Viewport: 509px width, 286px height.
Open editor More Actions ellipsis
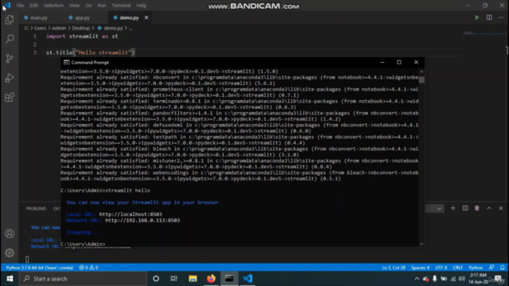click(x=501, y=17)
